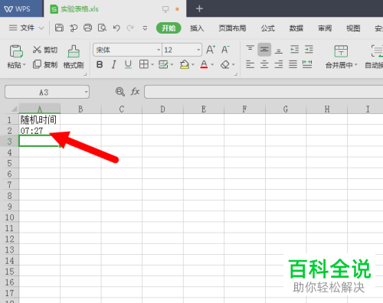Toggle Bold formatting

[x=100, y=64]
